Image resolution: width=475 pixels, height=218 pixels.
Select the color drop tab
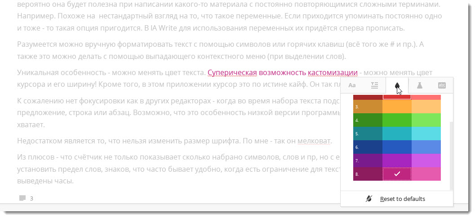coord(397,85)
